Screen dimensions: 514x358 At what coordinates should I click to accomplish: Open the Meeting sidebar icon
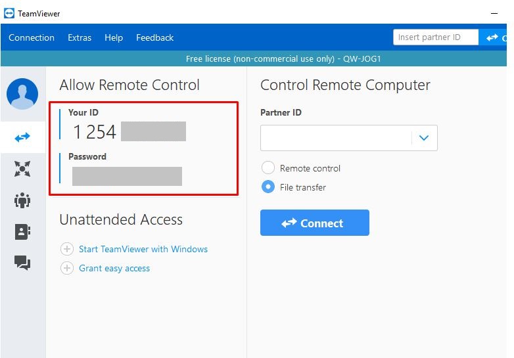(x=22, y=169)
